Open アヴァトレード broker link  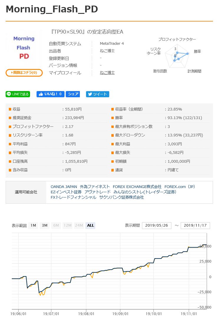(98, 192)
